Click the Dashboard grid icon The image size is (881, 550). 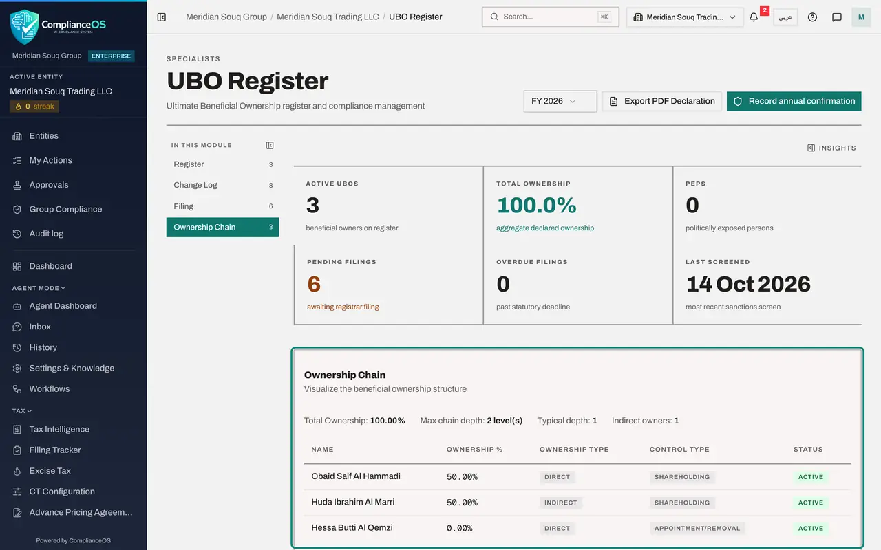17,266
